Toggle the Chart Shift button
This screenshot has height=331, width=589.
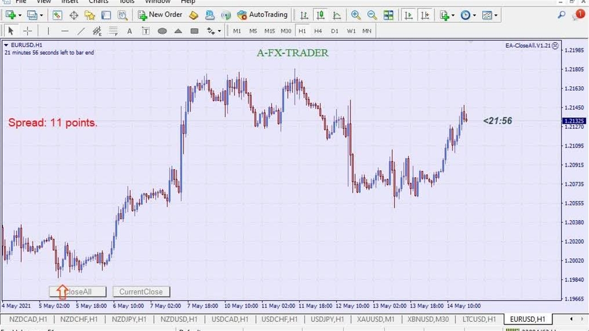[x=425, y=15]
